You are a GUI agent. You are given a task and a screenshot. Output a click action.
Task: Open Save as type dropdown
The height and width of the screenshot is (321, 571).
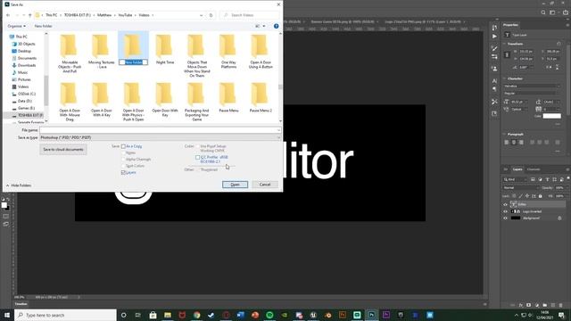pos(161,137)
